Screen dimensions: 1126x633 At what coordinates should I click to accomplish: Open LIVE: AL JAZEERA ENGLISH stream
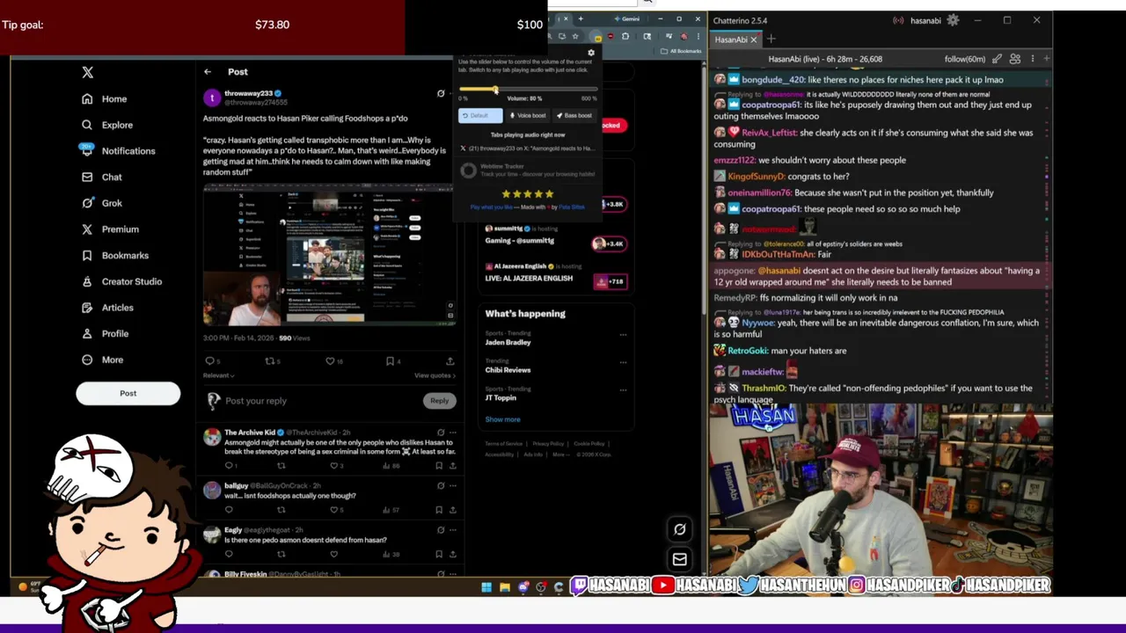coord(529,279)
